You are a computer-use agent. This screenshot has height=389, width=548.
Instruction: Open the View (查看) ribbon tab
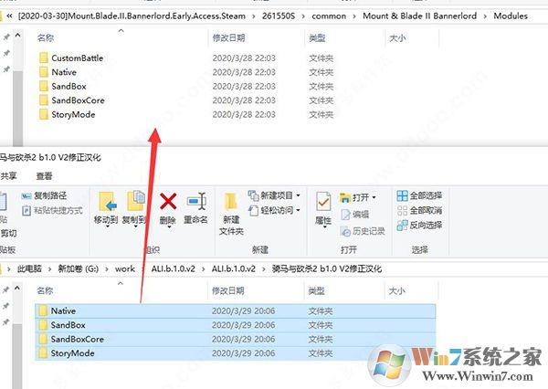point(44,176)
